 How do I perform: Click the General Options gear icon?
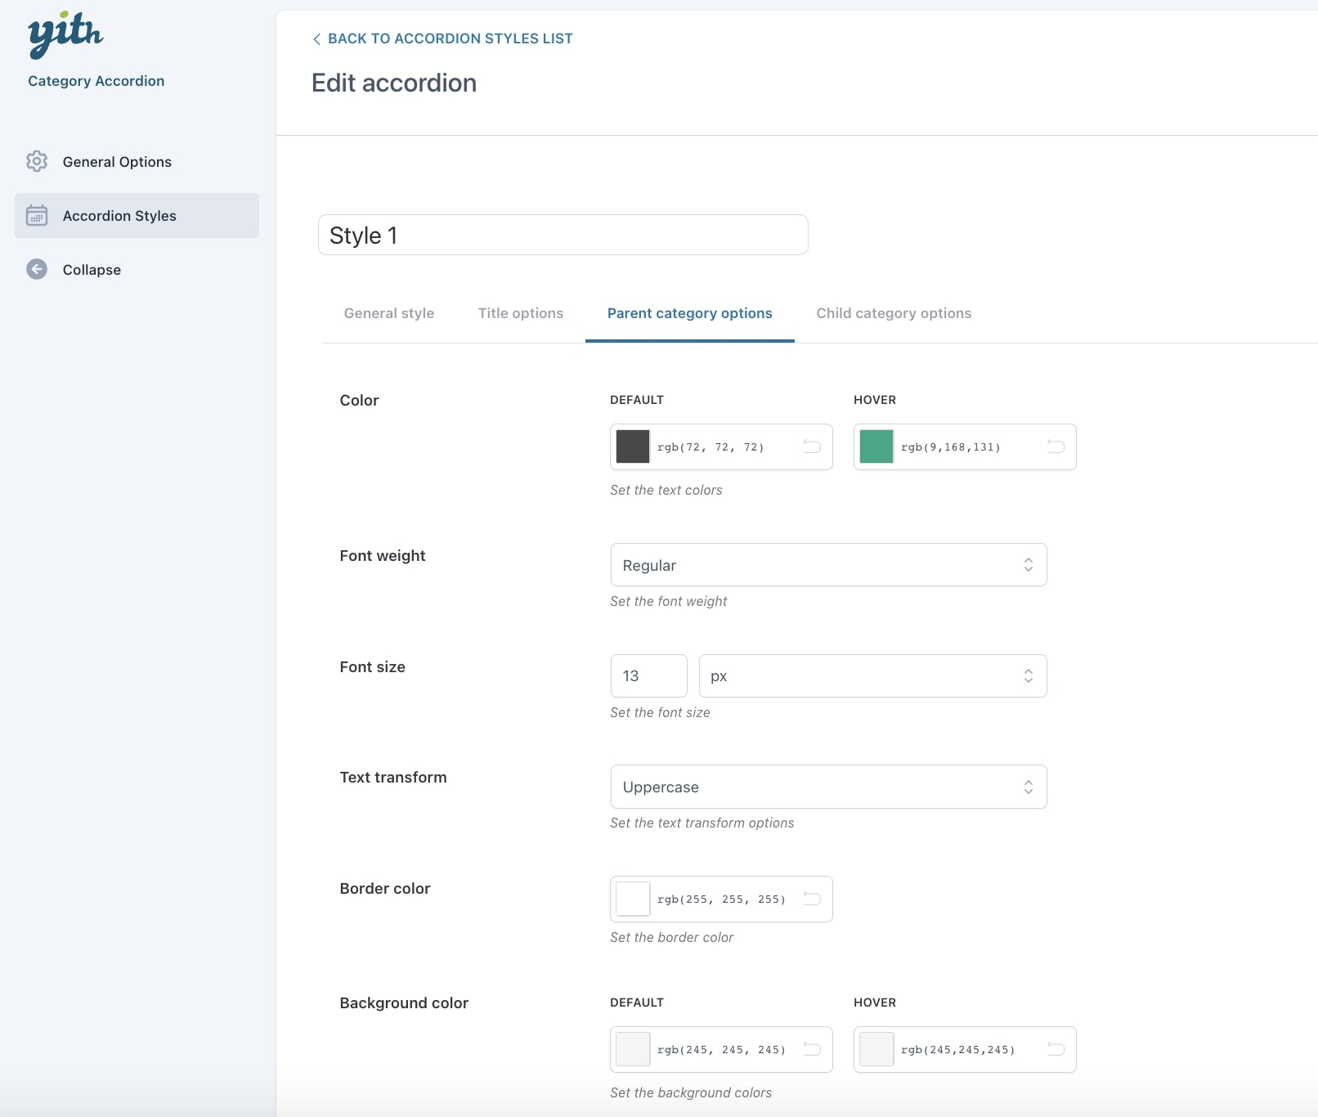[37, 161]
